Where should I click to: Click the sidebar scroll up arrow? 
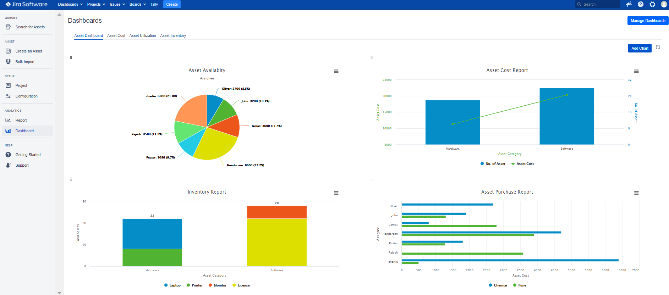(59, 15)
